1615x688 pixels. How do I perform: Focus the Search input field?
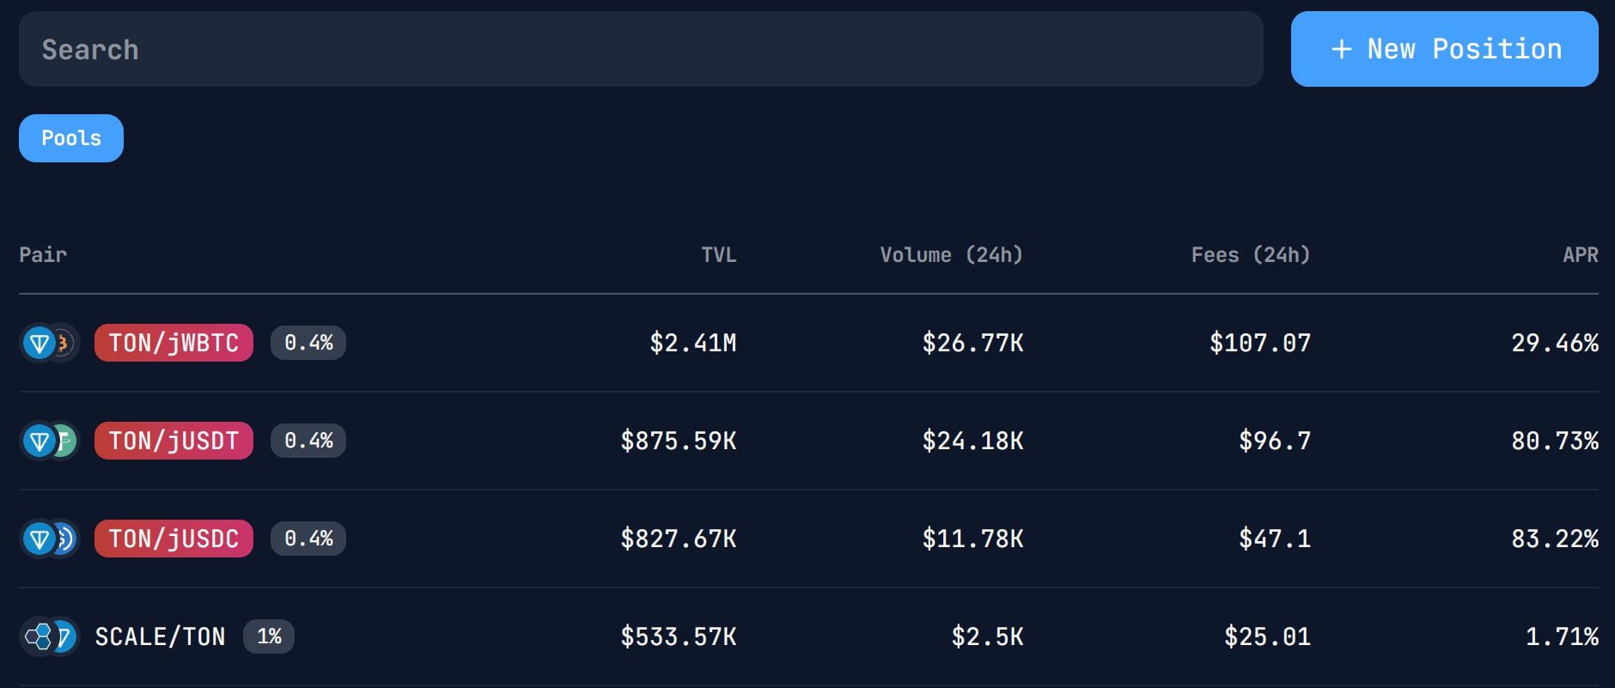pyautogui.click(x=641, y=49)
